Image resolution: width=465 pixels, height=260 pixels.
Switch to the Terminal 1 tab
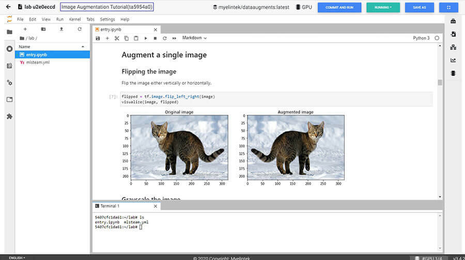(x=110, y=206)
